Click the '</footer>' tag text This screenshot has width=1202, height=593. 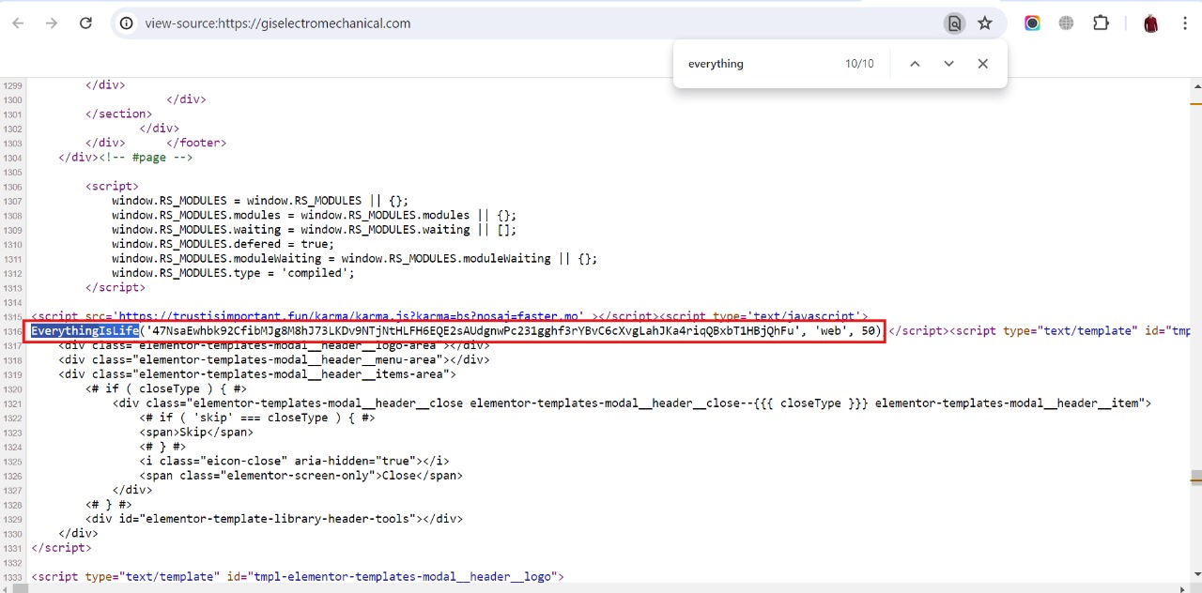[196, 143]
